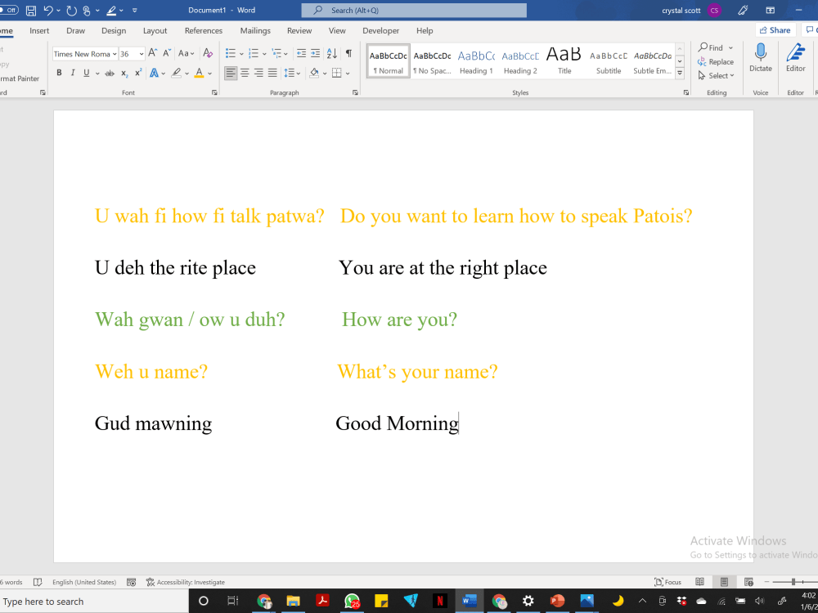Toggle the Underline button
818x613 pixels.
point(86,73)
